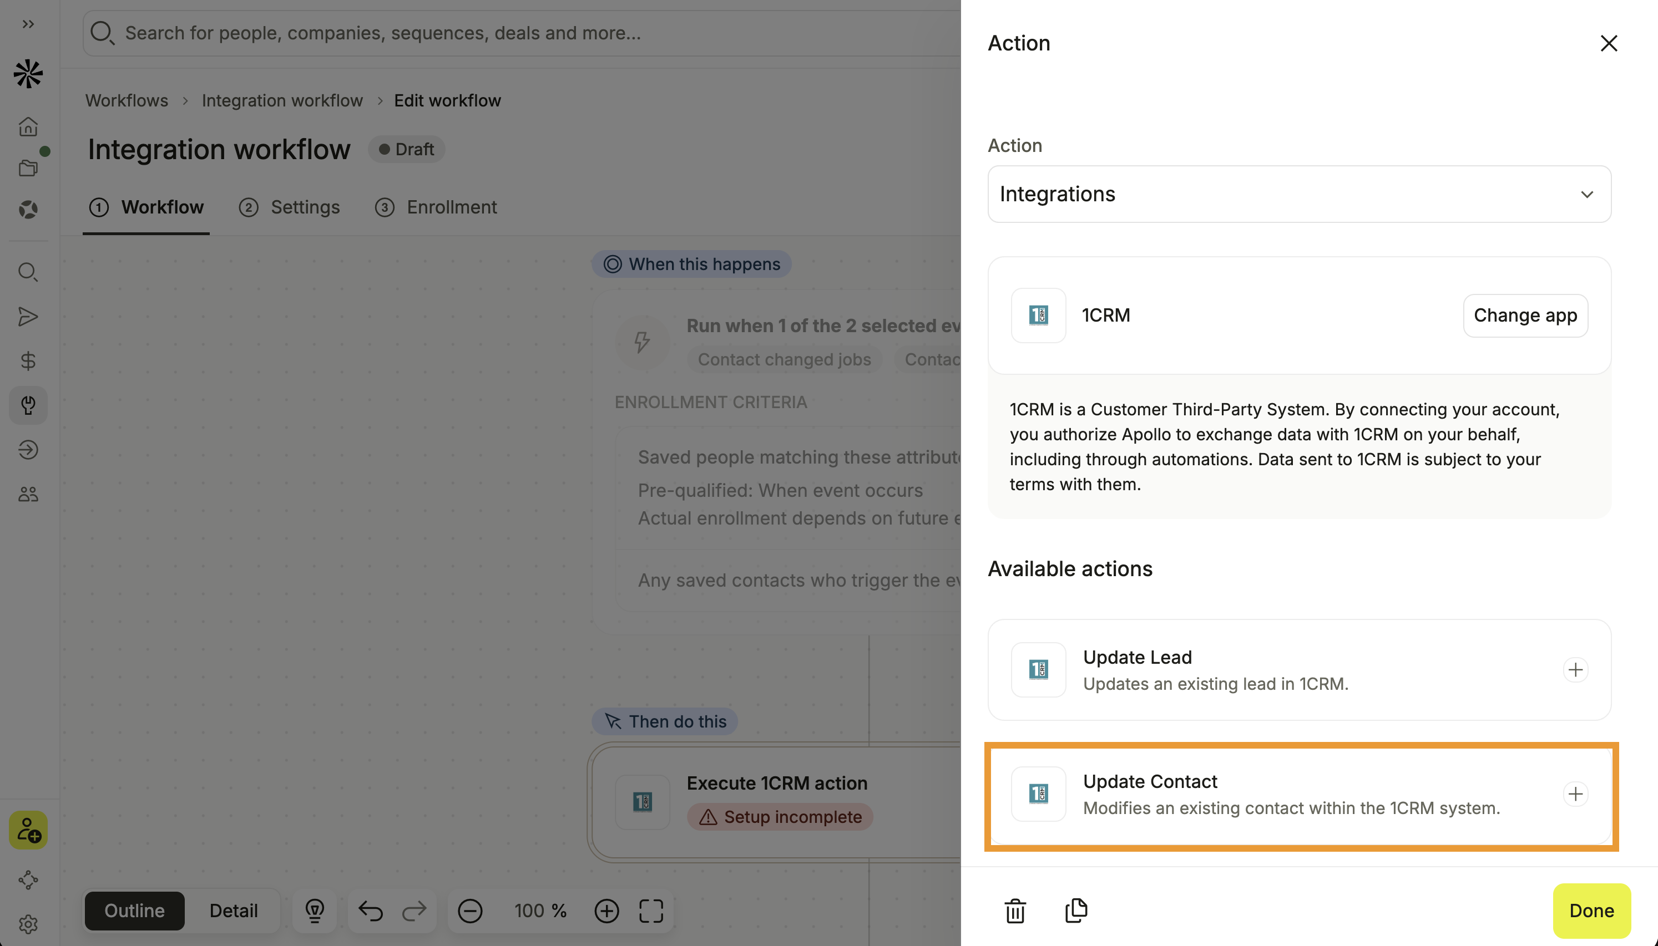Image resolution: width=1658 pixels, height=946 pixels.
Task: Open the Settings gear in sidebar
Action: (x=28, y=924)
